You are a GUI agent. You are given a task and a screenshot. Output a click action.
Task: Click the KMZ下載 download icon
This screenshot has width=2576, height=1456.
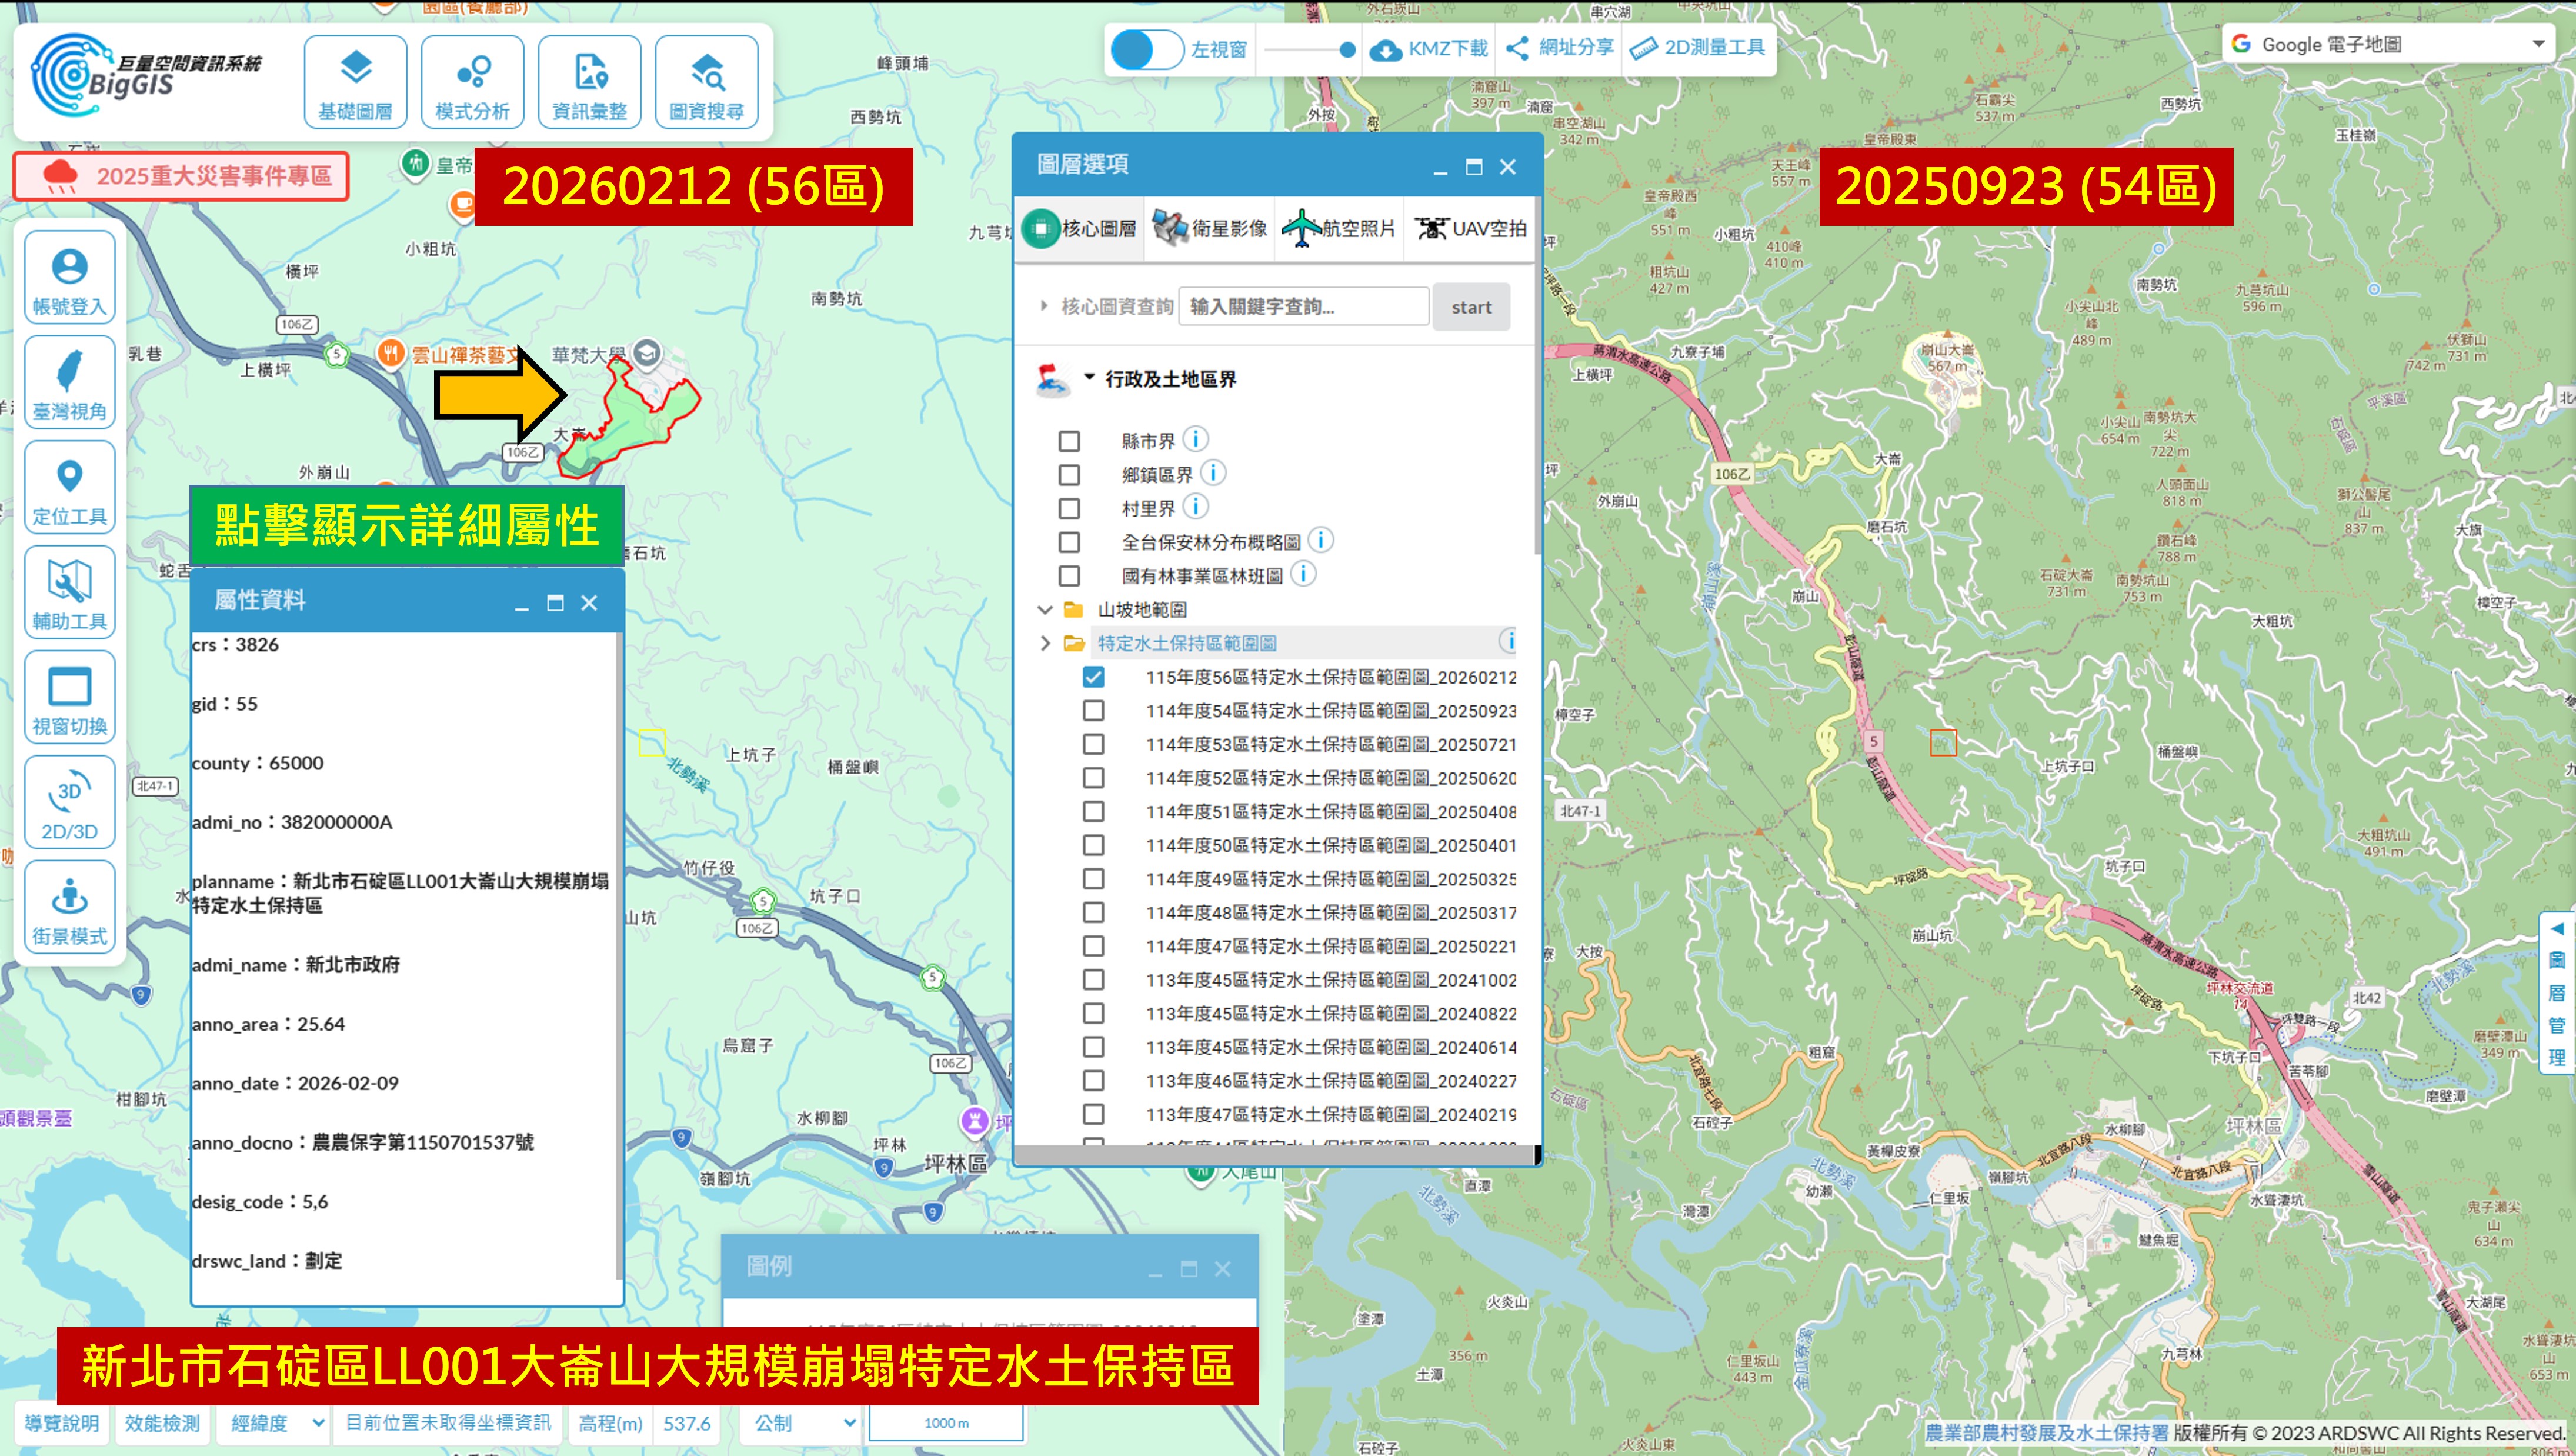coord(1385,49)
